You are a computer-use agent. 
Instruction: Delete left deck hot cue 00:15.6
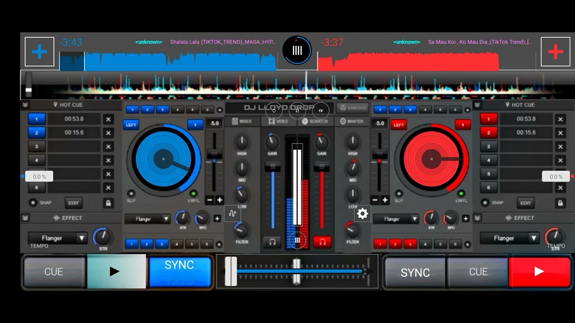tap(108, 133)
